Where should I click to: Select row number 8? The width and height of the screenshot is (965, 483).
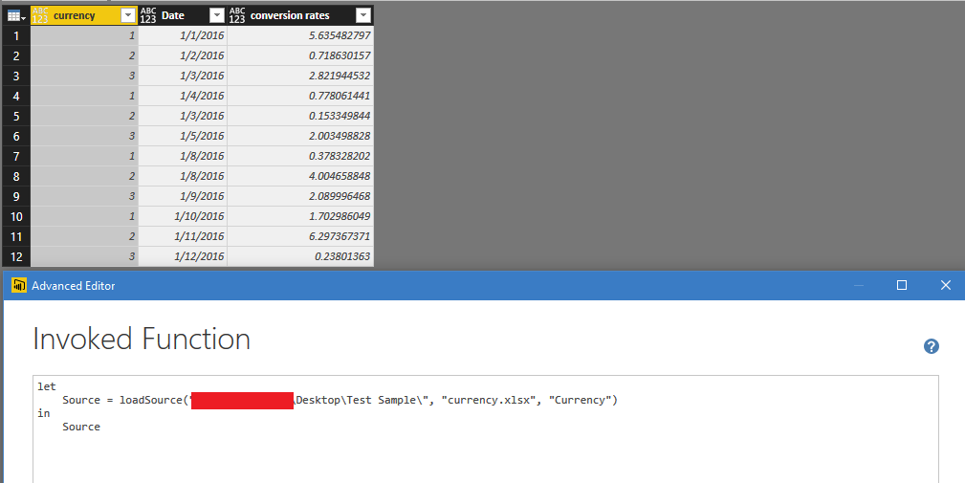click(x=16, y=176)
